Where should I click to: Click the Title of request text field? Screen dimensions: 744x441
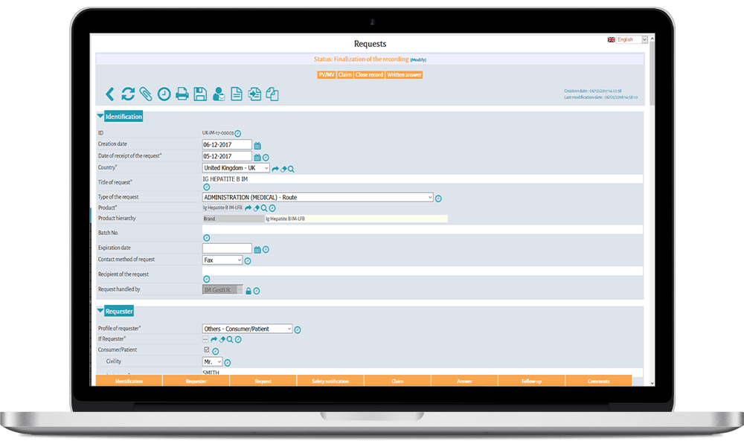[x=423, y=179]
